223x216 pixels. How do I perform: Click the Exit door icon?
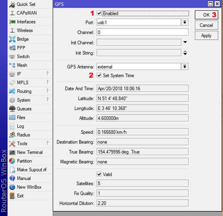12,196
